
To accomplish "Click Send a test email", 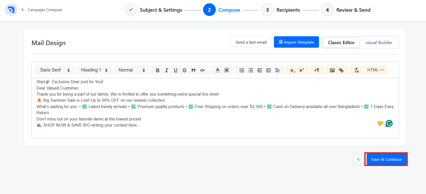I will click(251, 42).
